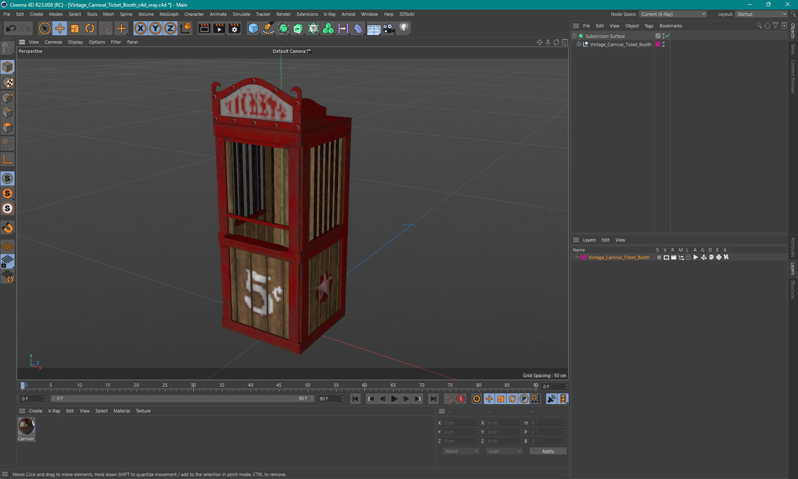Toggle layer render clapper icon
The image size is (798, 479).
674,257
